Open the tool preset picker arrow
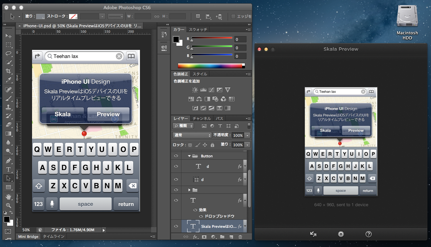 pos(19,16)
